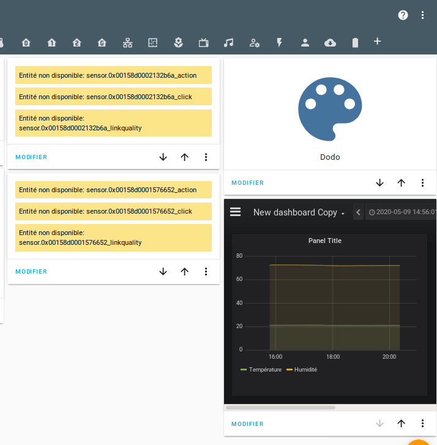Screen dimensions: 437x445
Task: Open the music note tab
Action: (228, 42)
